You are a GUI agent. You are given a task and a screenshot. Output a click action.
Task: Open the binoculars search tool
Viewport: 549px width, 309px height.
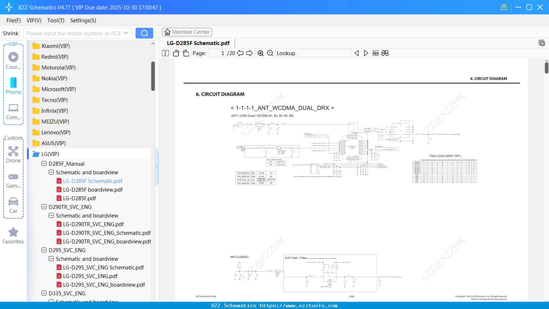(x=385, y=53)
